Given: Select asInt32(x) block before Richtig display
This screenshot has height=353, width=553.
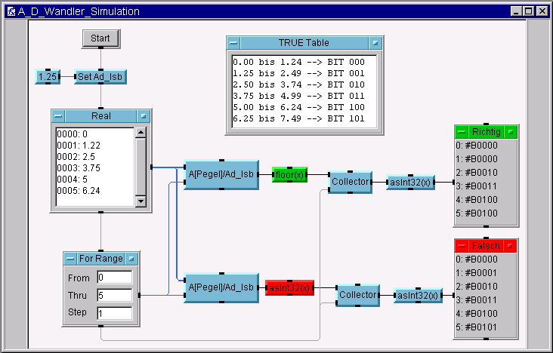Looking at the screenshot, I should pos(410,182).
